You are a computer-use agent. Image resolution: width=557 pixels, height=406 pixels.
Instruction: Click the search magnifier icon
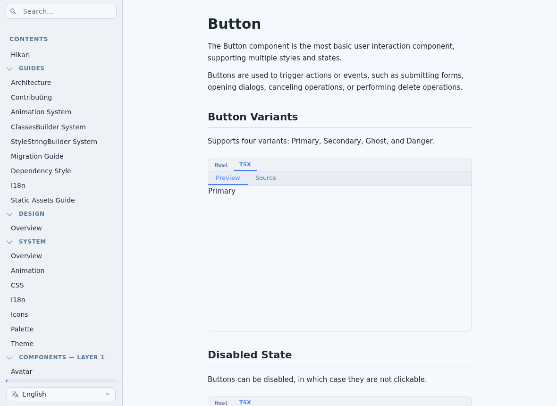13,11
